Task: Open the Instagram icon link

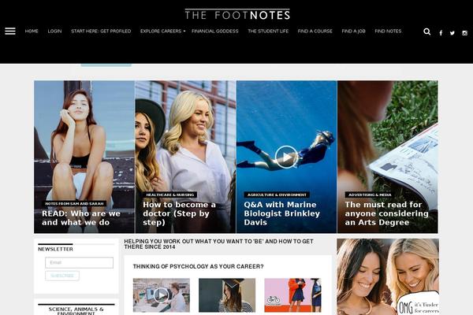Action: (x=465, y=33)
